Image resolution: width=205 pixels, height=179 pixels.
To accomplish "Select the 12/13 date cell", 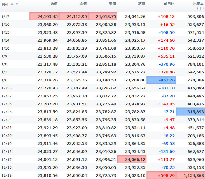I will point(6,175).
